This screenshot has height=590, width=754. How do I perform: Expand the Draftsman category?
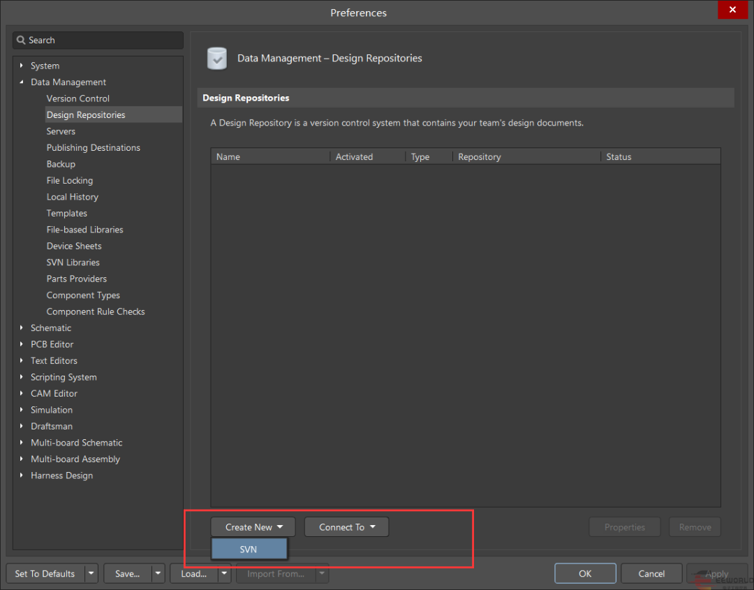pos(21,425)
